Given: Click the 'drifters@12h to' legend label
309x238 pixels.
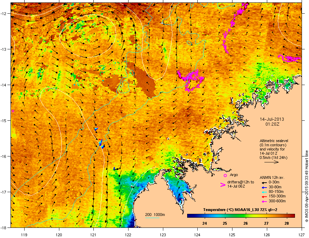Looking at the screenshot, I should tap(241, 182).
